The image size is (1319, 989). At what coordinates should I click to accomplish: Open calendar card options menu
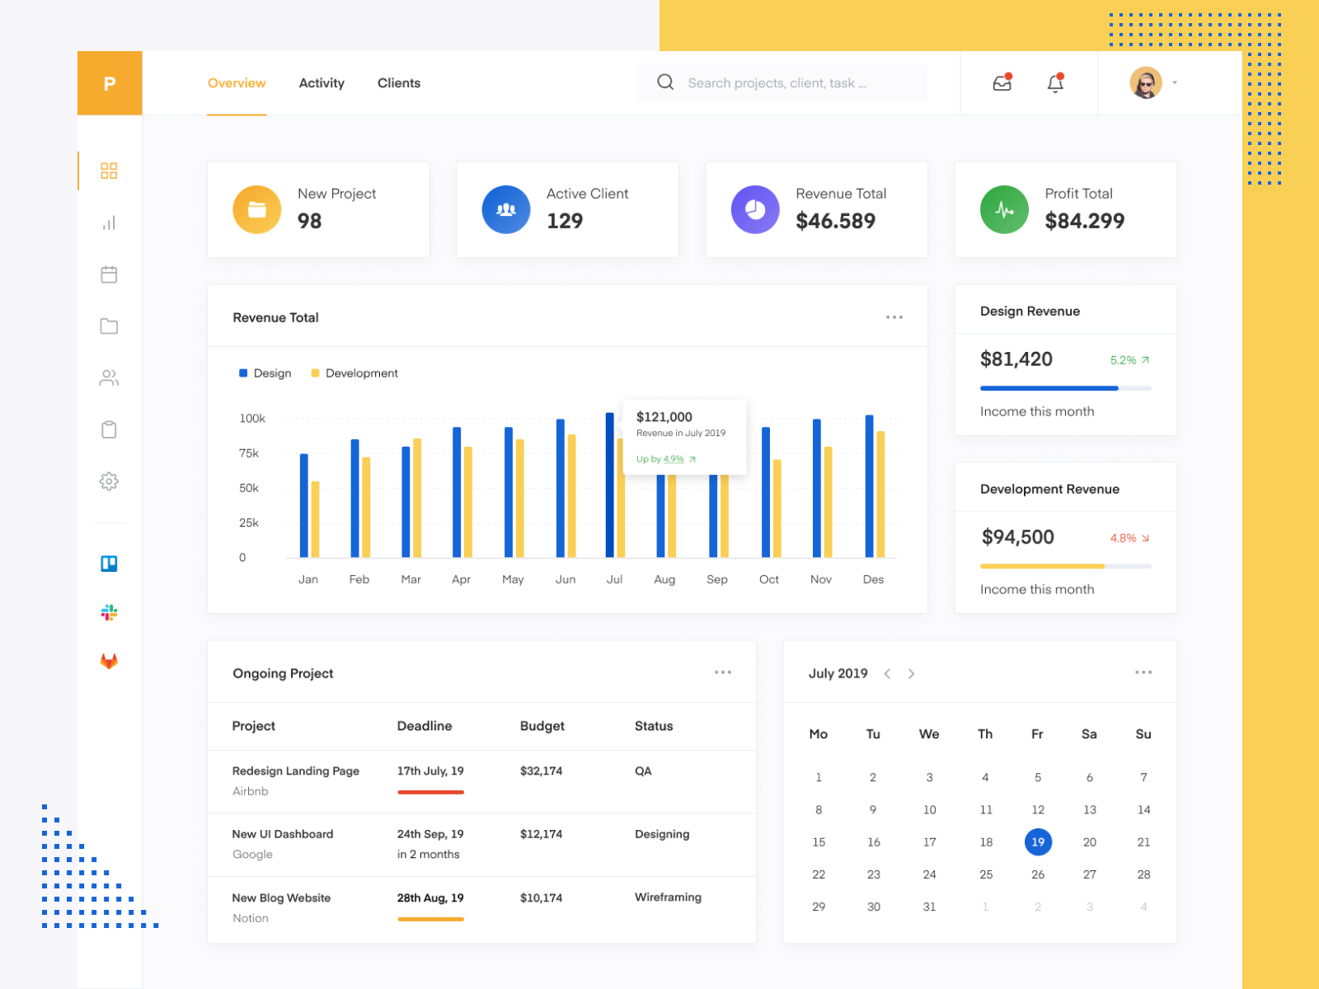pos(1143,673)
